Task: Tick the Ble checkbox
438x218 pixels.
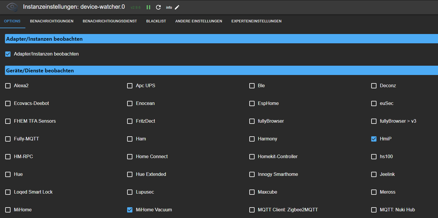Action: coord(252,86)
